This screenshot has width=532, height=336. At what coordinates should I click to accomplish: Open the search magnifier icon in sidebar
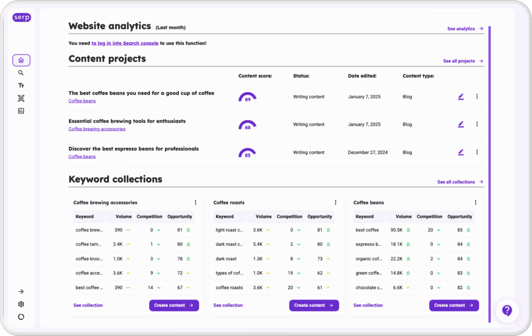[x=21, y=73]
